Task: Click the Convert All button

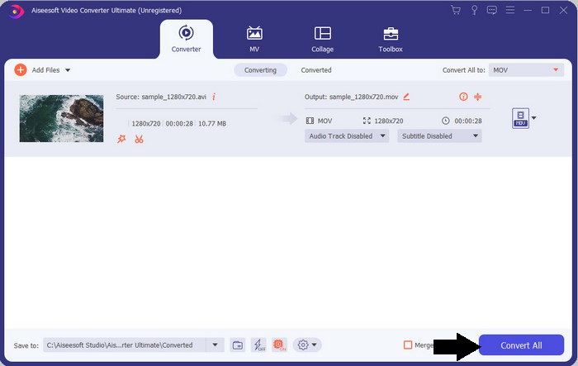Action: (x=521, y=345)
